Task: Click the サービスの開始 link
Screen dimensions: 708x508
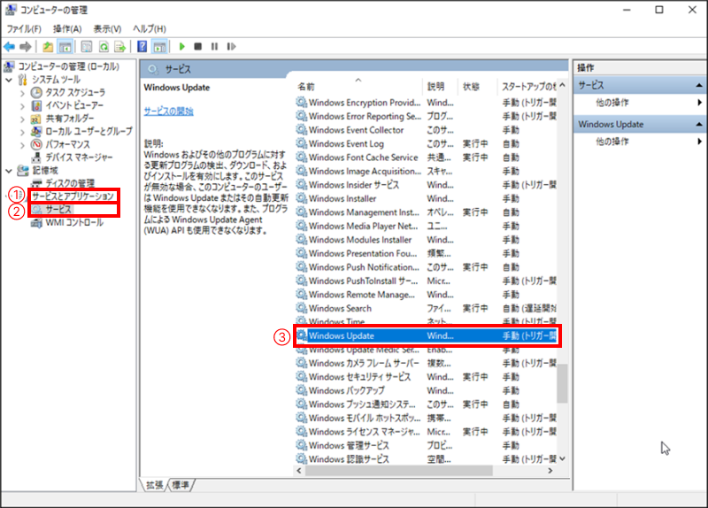Action: point(168,112)
